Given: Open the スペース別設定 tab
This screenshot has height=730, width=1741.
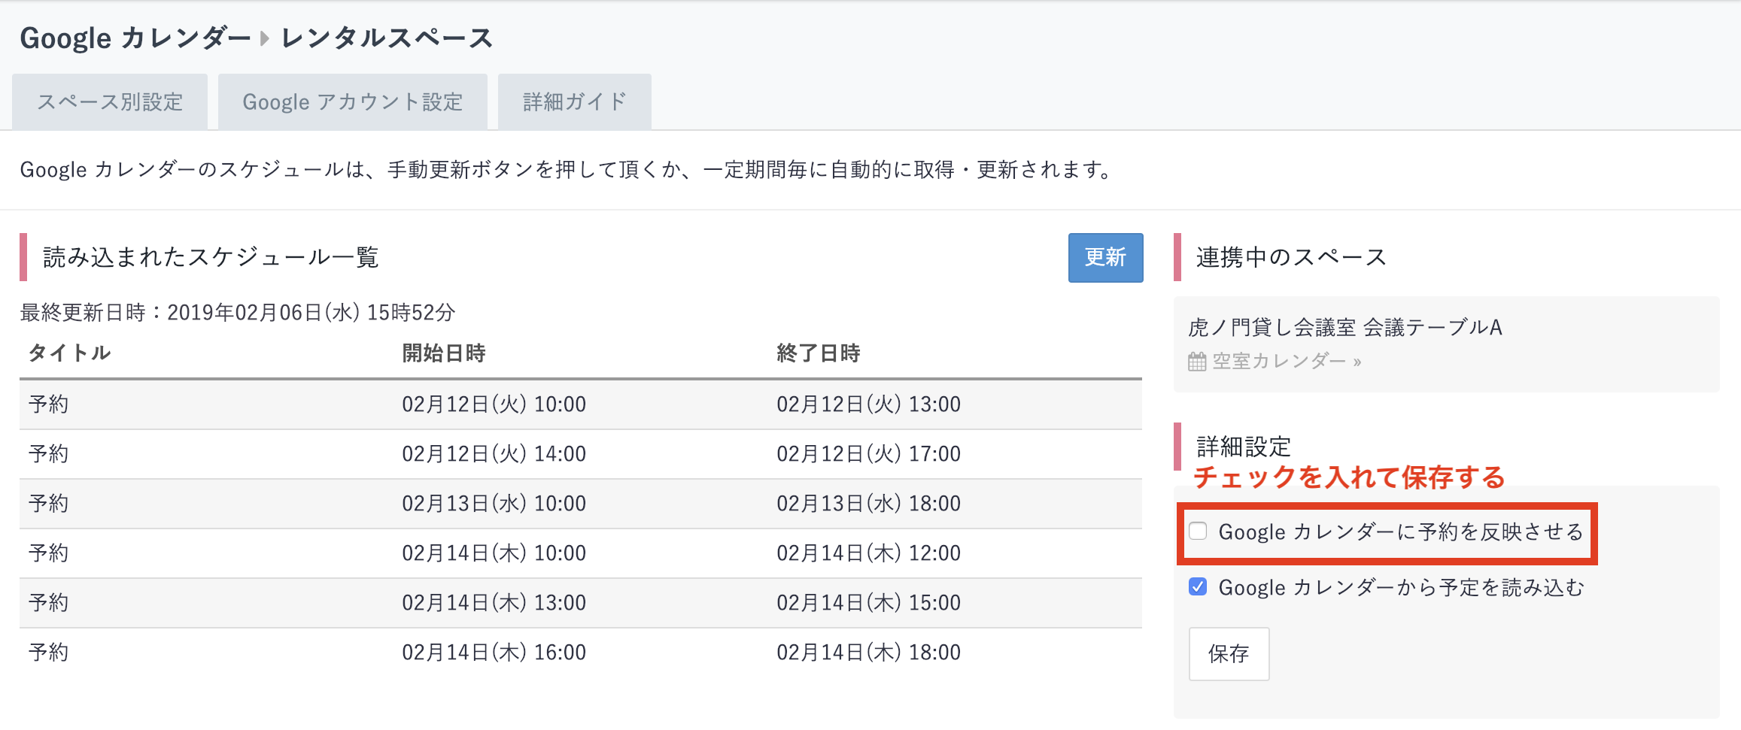Looking at the screenshot, I should coord(110,101).
